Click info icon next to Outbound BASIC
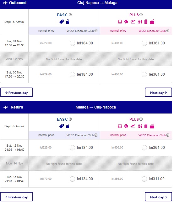174x202 pixels. 70,15
